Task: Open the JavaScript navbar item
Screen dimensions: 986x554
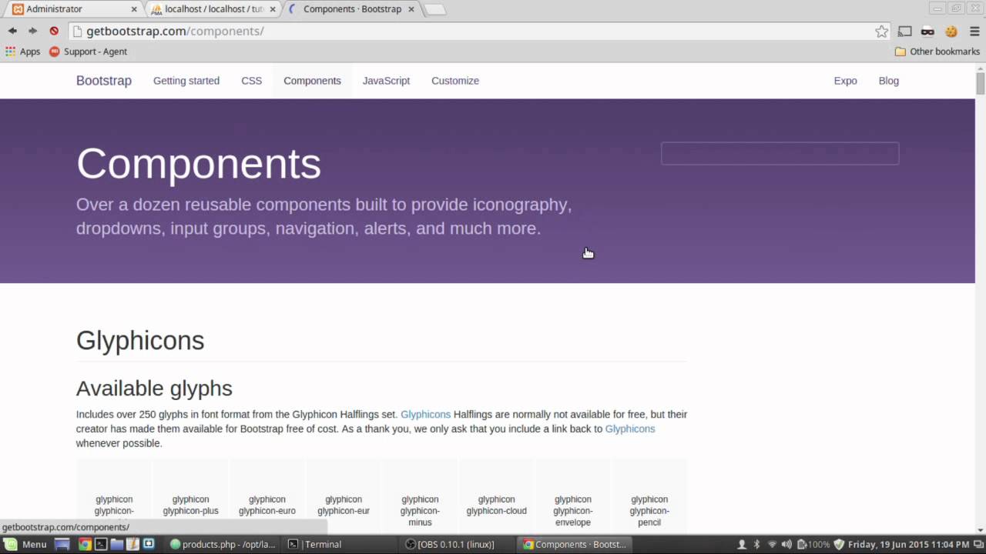Action: (386, 81)
